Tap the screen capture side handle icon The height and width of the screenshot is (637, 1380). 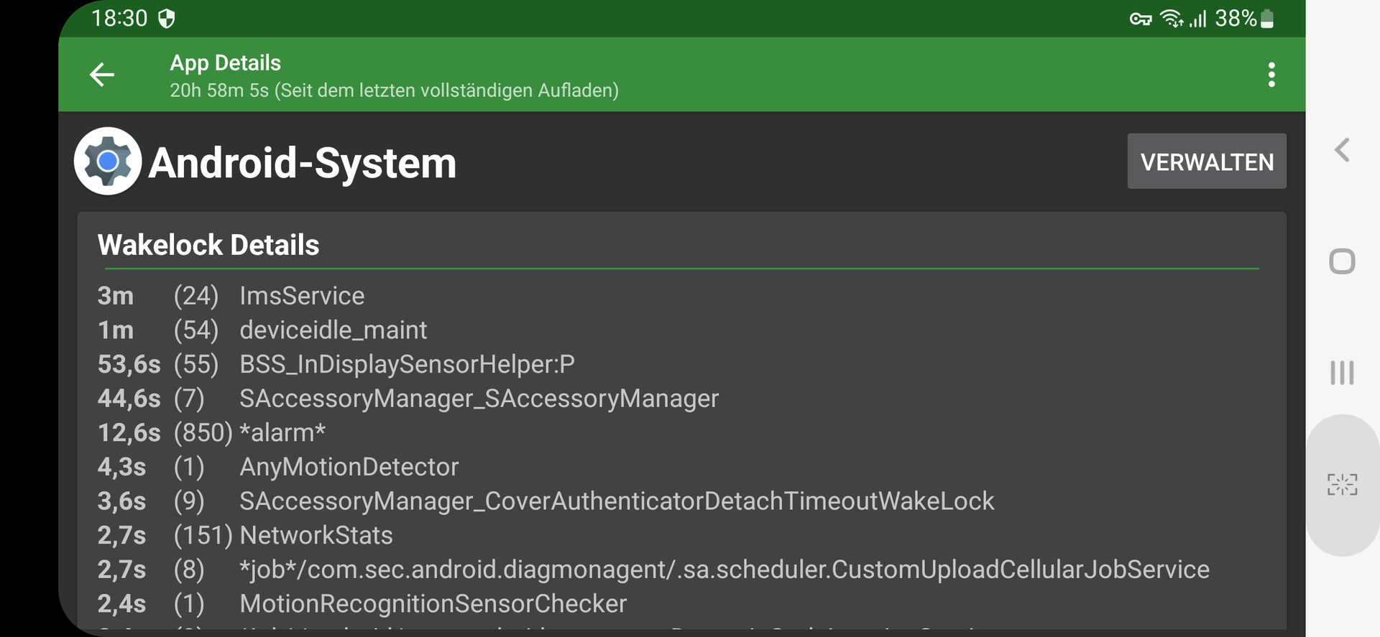(1342, 485)
